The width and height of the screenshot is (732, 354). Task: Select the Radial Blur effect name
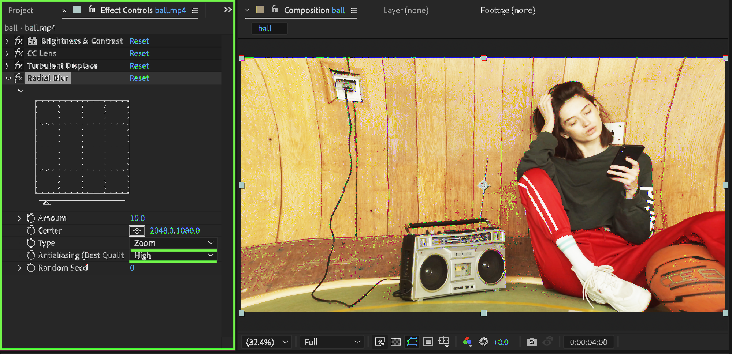[x=48, y=78]
